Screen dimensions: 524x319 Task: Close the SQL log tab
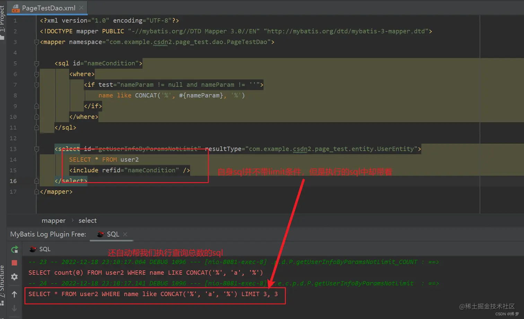pyautogui.click(x=125, y=234)
